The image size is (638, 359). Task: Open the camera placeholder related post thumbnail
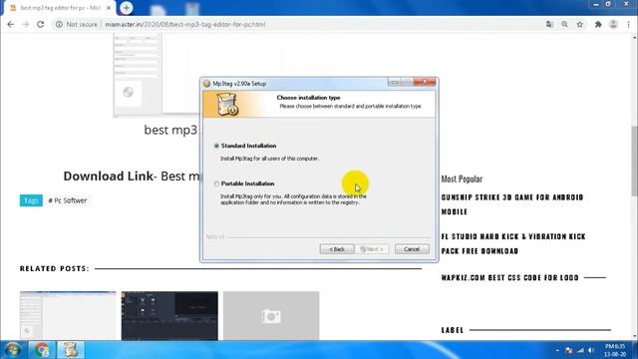[271, 315]
